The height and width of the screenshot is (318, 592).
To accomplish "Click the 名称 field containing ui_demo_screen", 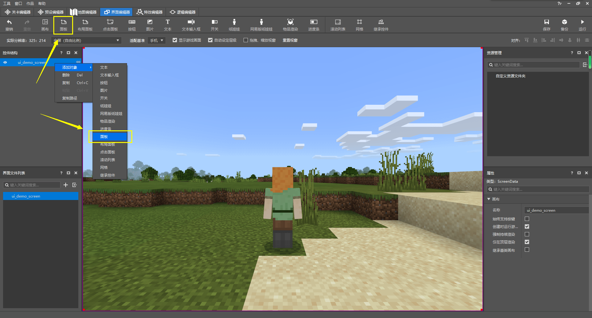I will 556,210.
